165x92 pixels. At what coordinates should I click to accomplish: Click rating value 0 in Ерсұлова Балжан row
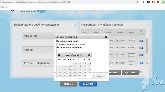142,55
